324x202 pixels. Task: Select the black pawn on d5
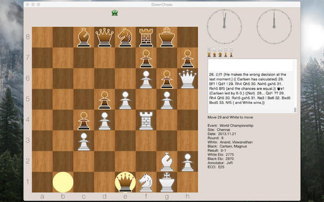[x=105, y=100]
